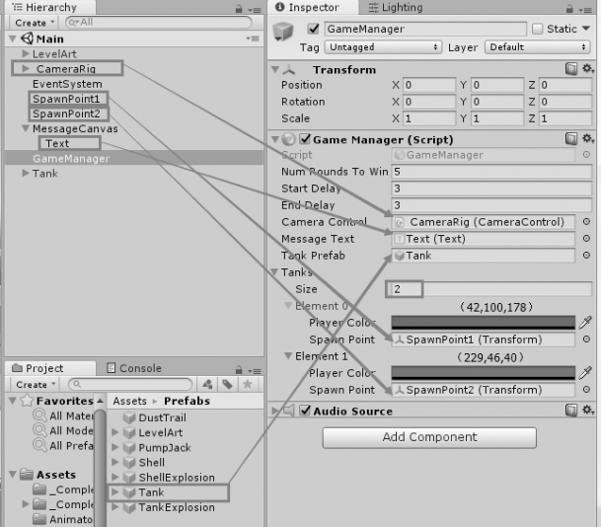601x527 pixels.
Task: Toggle Game Manager script enabled checkbox
Action: 305,139
